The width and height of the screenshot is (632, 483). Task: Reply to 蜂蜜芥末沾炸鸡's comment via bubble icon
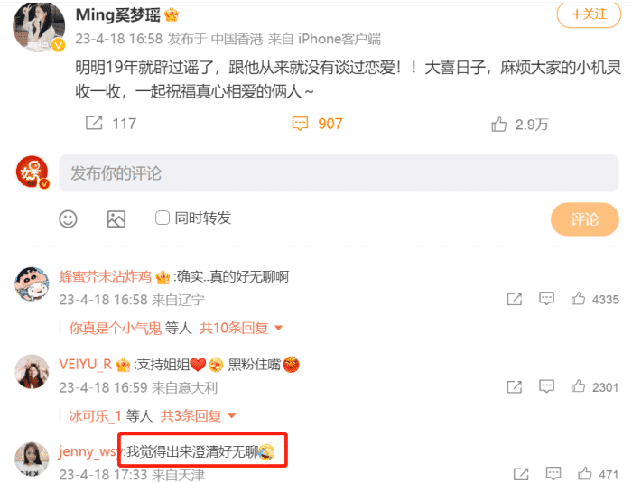point(546,299)
